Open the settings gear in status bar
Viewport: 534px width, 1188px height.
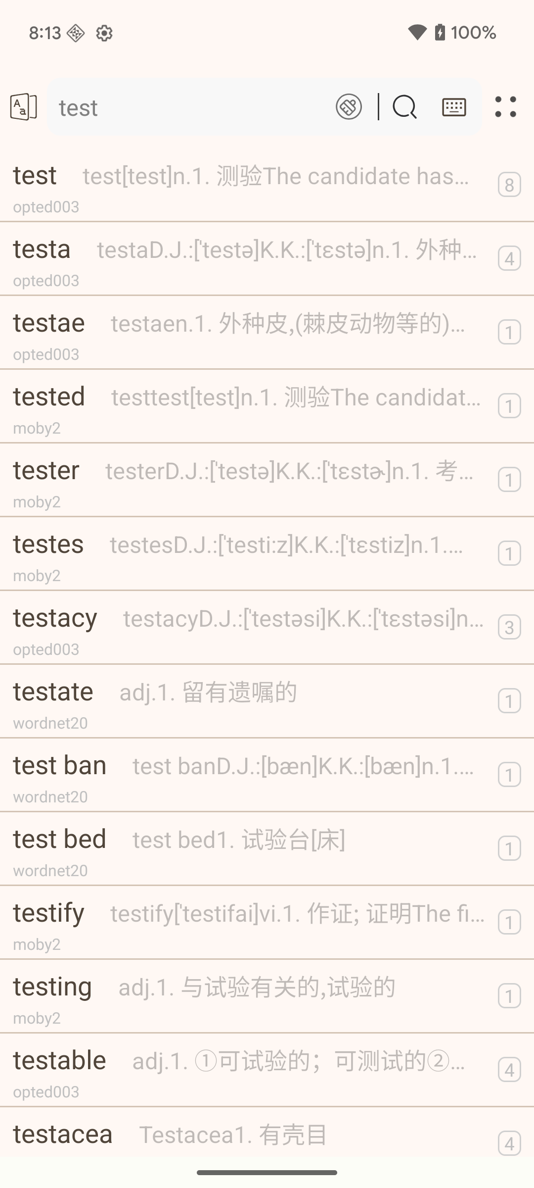coord(104,33)
